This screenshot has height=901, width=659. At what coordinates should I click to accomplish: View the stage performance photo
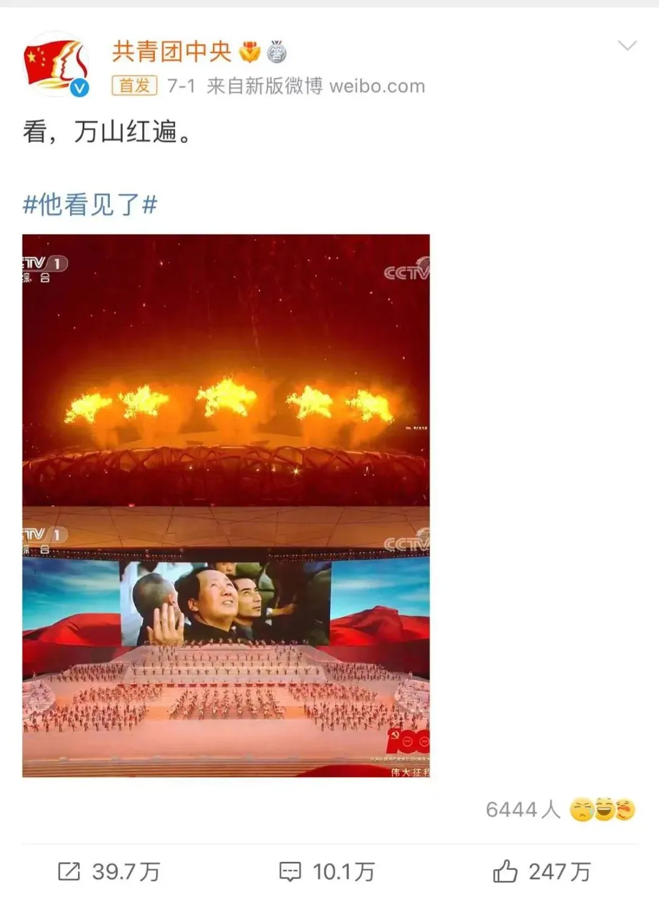pyautogui.click(x=226, y=642)
